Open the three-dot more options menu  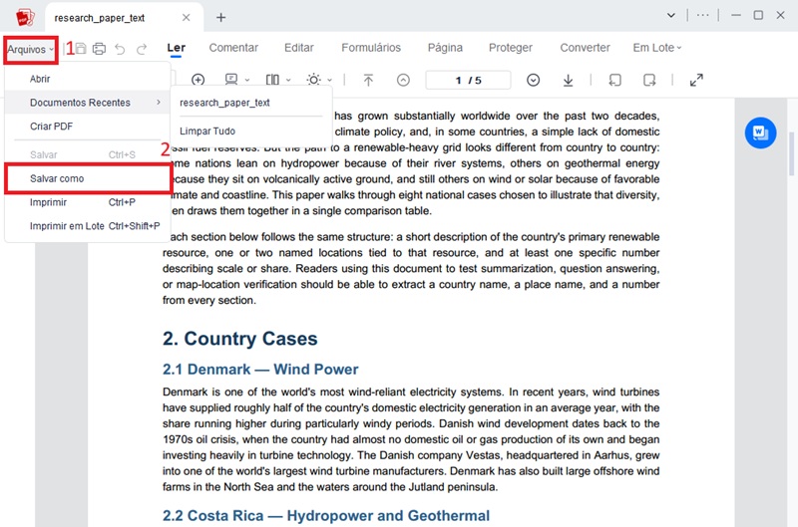click(x=703, y=15)
